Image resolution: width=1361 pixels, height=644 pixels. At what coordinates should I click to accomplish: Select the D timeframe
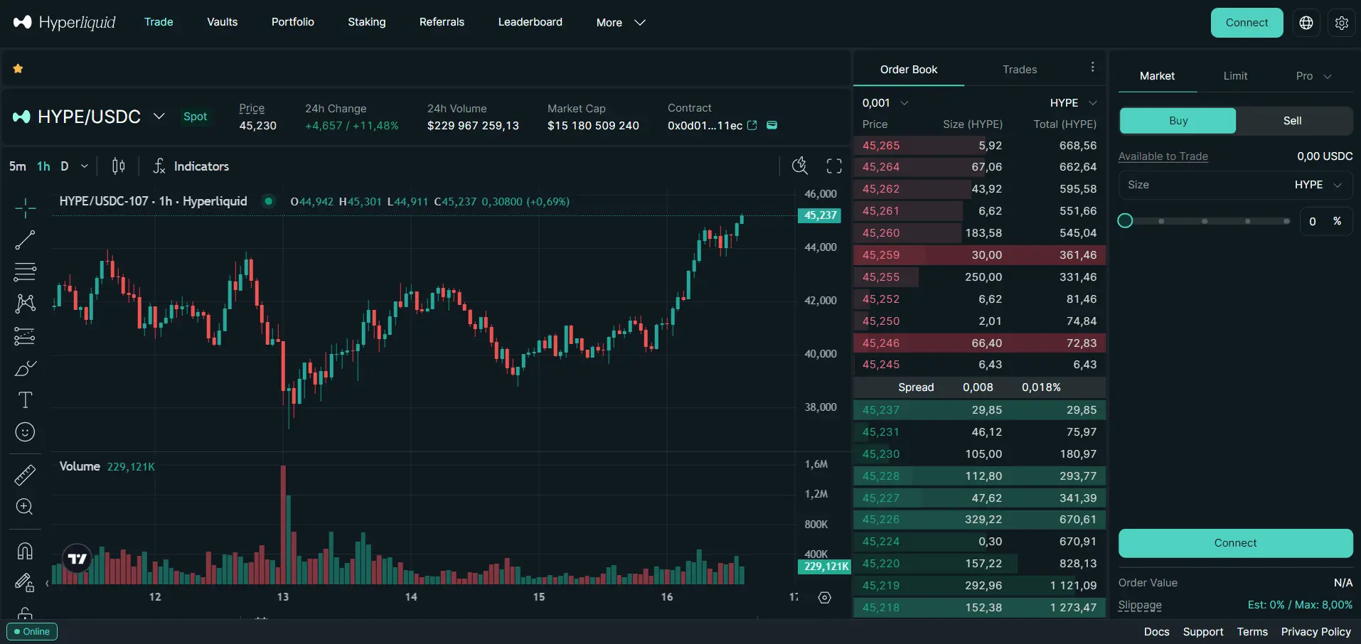tap(65, 166)
